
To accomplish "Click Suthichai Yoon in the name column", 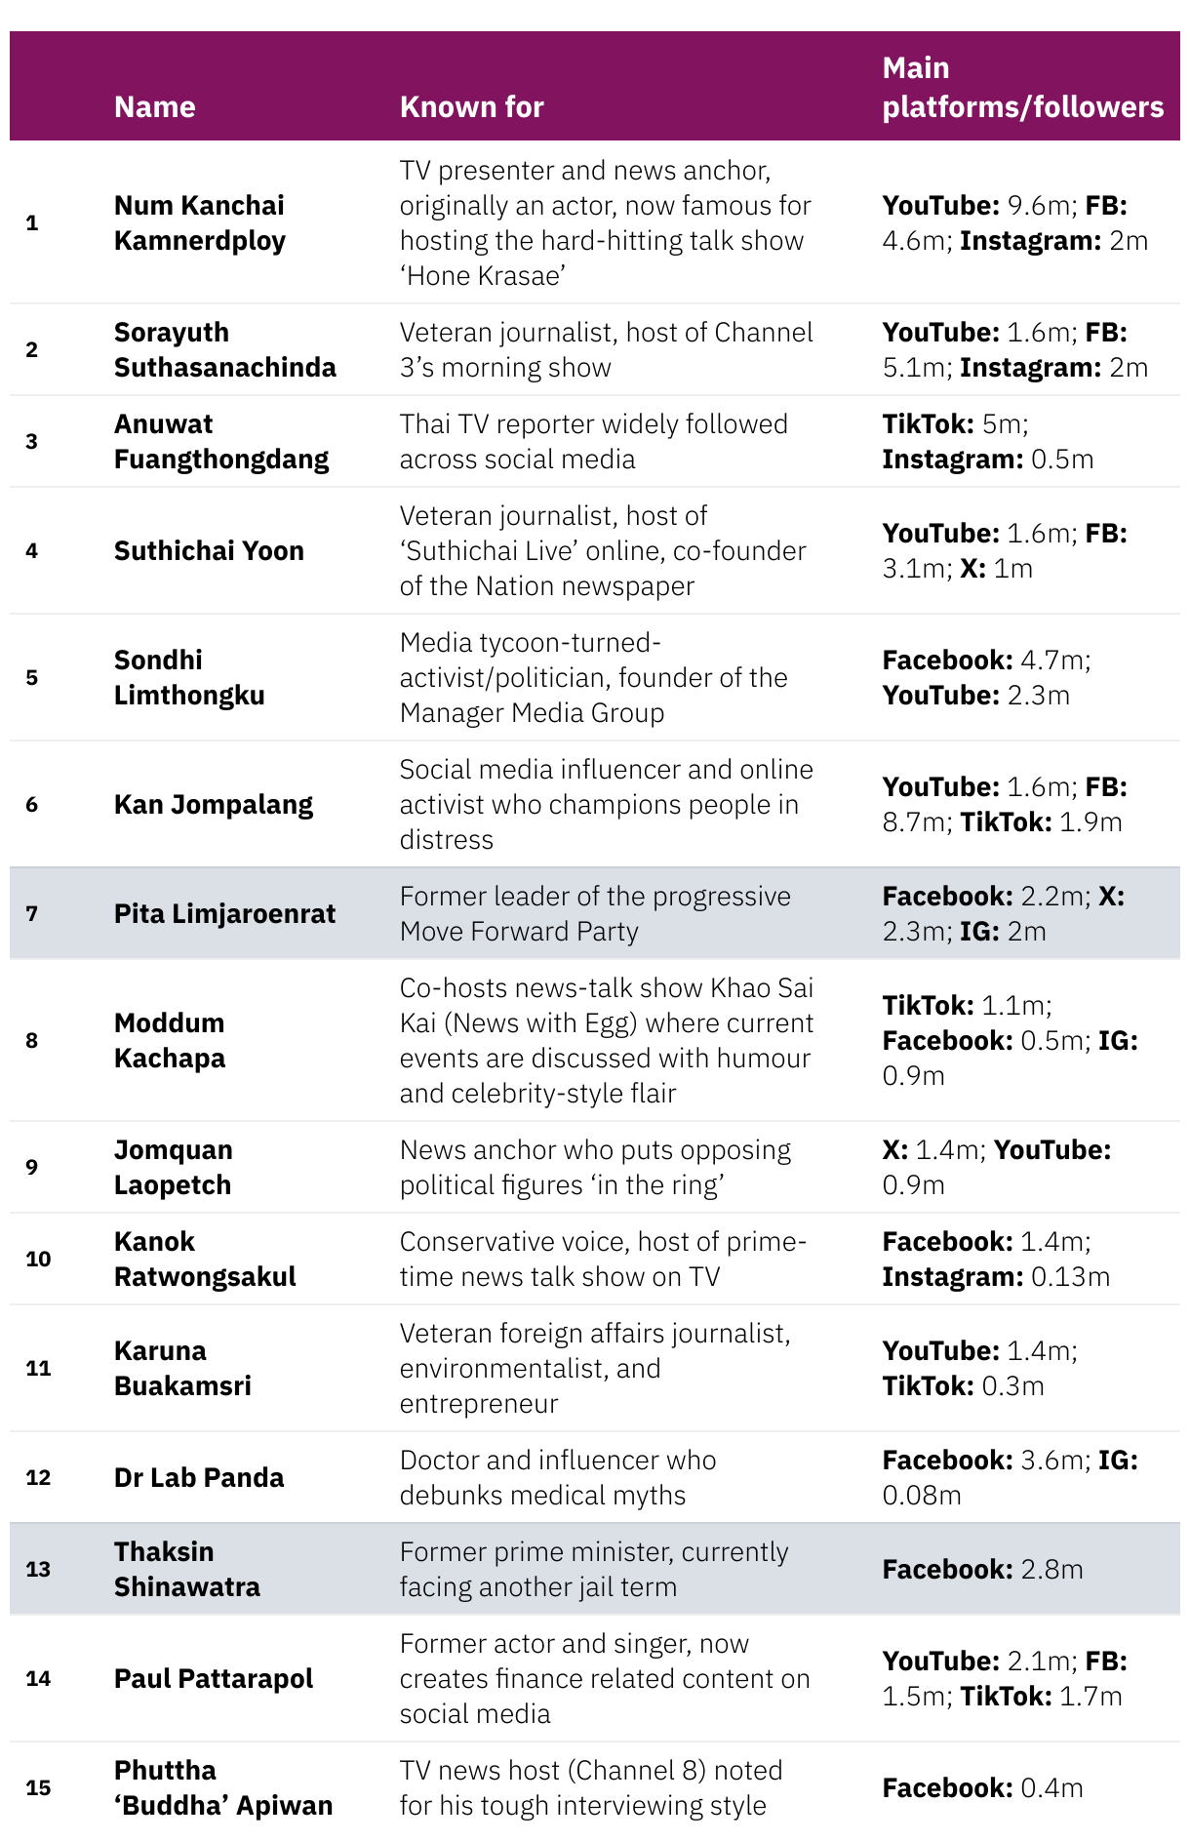I will coord(209,550).
